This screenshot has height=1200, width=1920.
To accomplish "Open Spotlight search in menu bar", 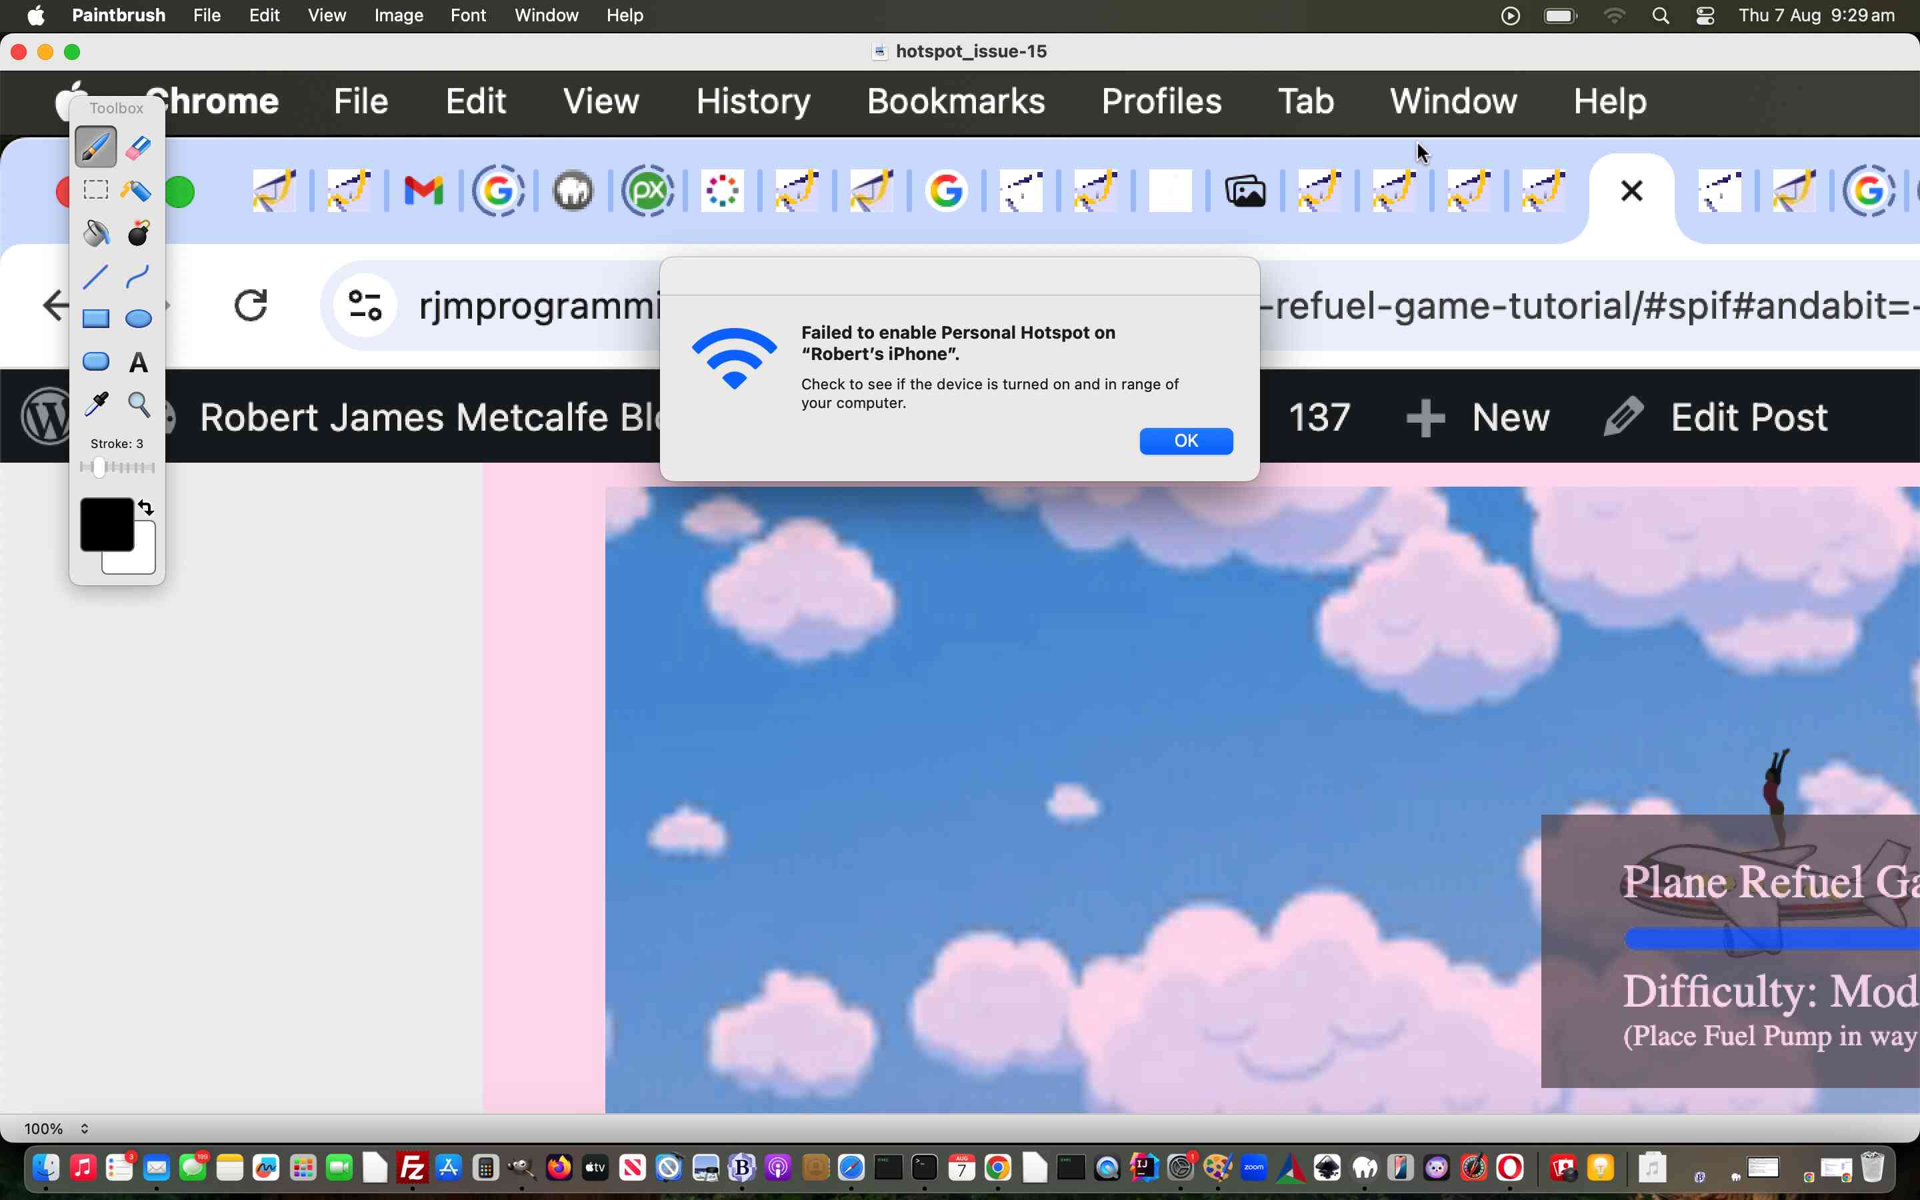I will [x=1661, y=15].
